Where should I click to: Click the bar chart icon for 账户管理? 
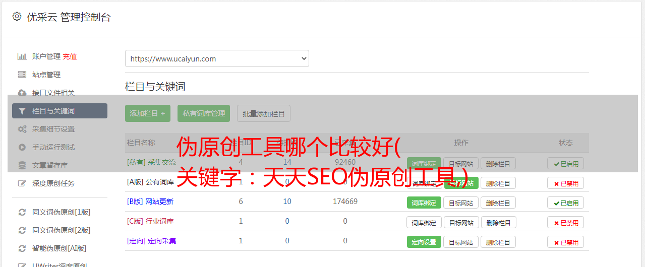(22, 56)
